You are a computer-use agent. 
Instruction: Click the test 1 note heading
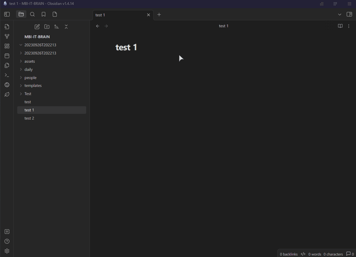pyautogui.click(x=126, y=47)
